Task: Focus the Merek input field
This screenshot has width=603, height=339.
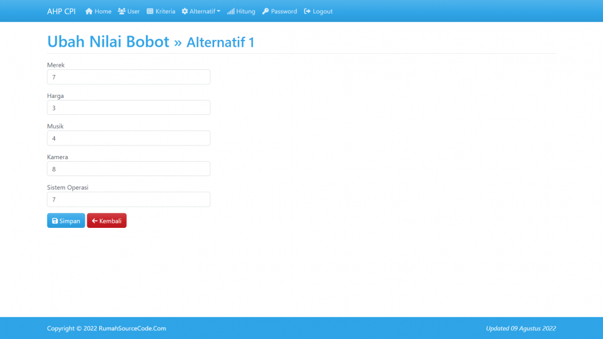Action: tap(129, 77)
